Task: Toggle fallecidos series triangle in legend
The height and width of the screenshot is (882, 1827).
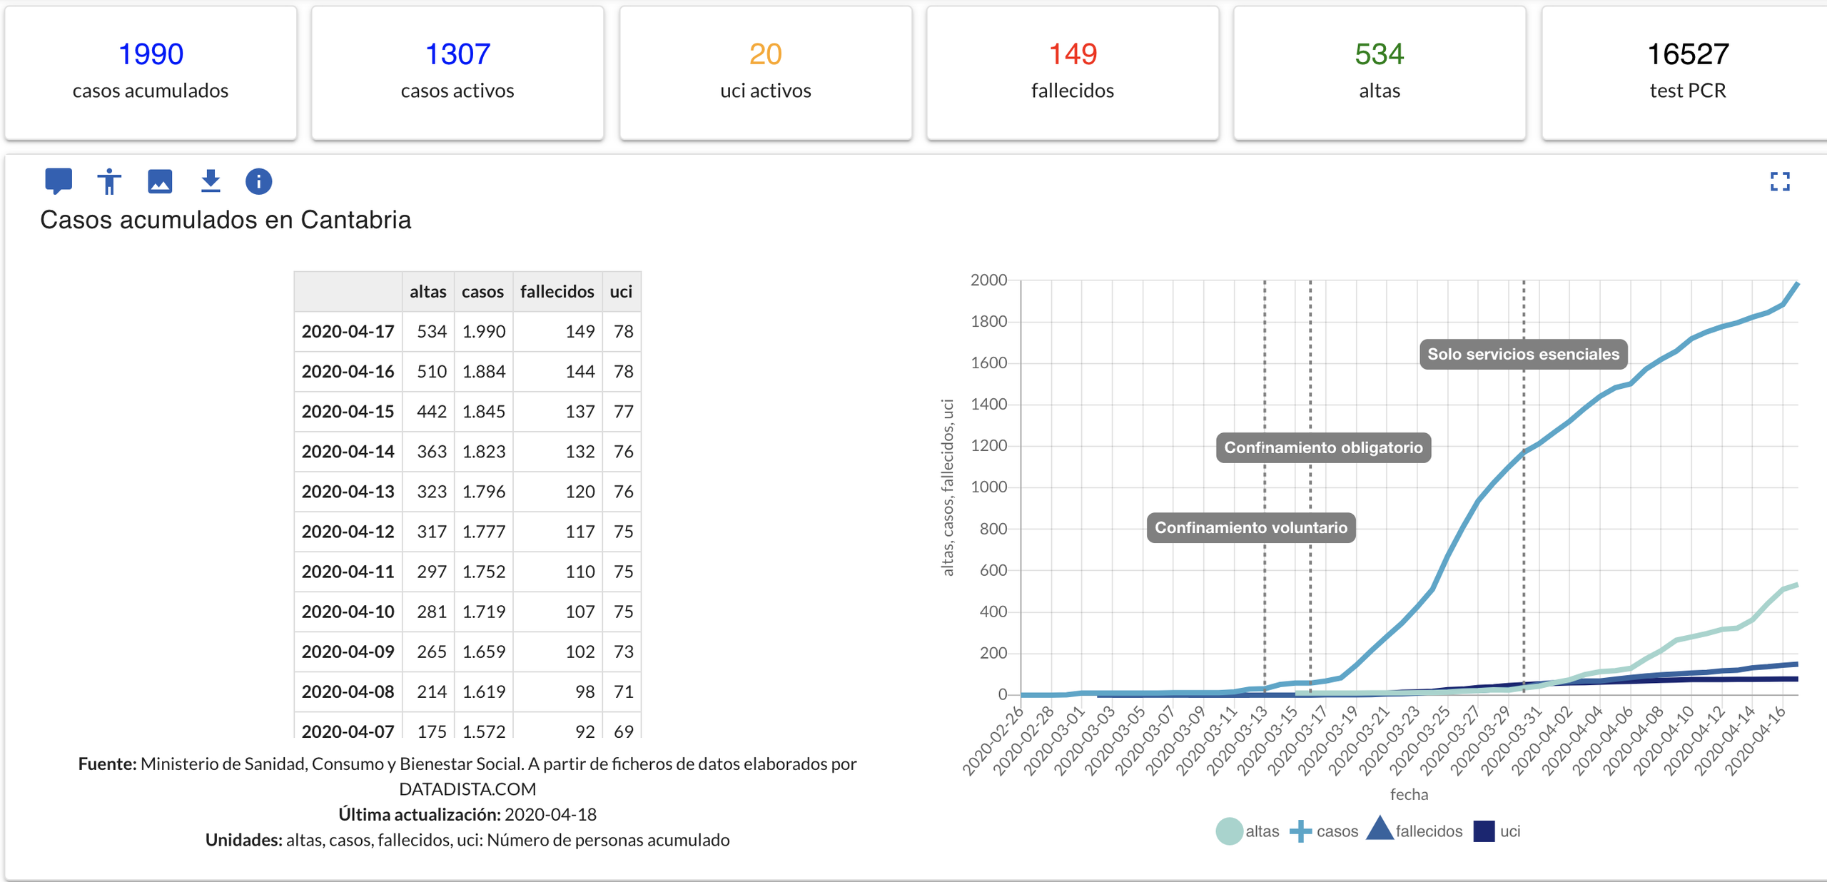Action: click(x=1380, y=829)
